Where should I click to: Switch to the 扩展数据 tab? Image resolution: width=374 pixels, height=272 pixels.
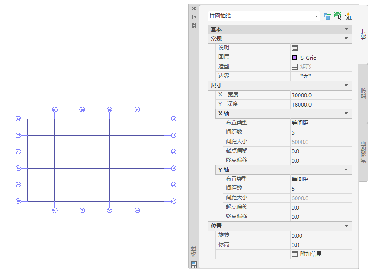[363, 152]
